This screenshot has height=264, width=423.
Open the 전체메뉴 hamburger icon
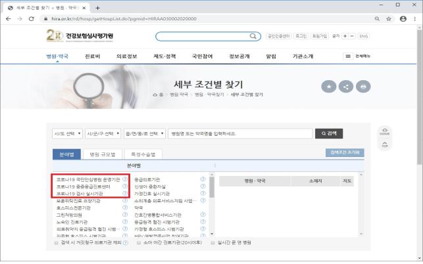click(348, 56)
